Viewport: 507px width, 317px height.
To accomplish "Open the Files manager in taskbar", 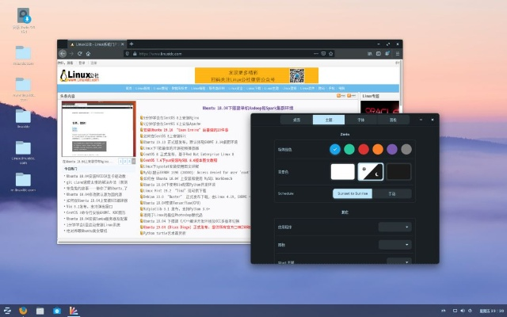I will [x=40, y=310].
